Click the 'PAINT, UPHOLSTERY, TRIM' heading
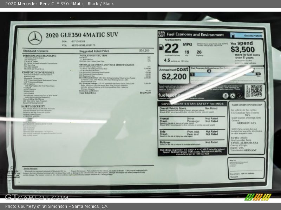The width and height of the screenshot is (281, 210). (x=93, y=56)
